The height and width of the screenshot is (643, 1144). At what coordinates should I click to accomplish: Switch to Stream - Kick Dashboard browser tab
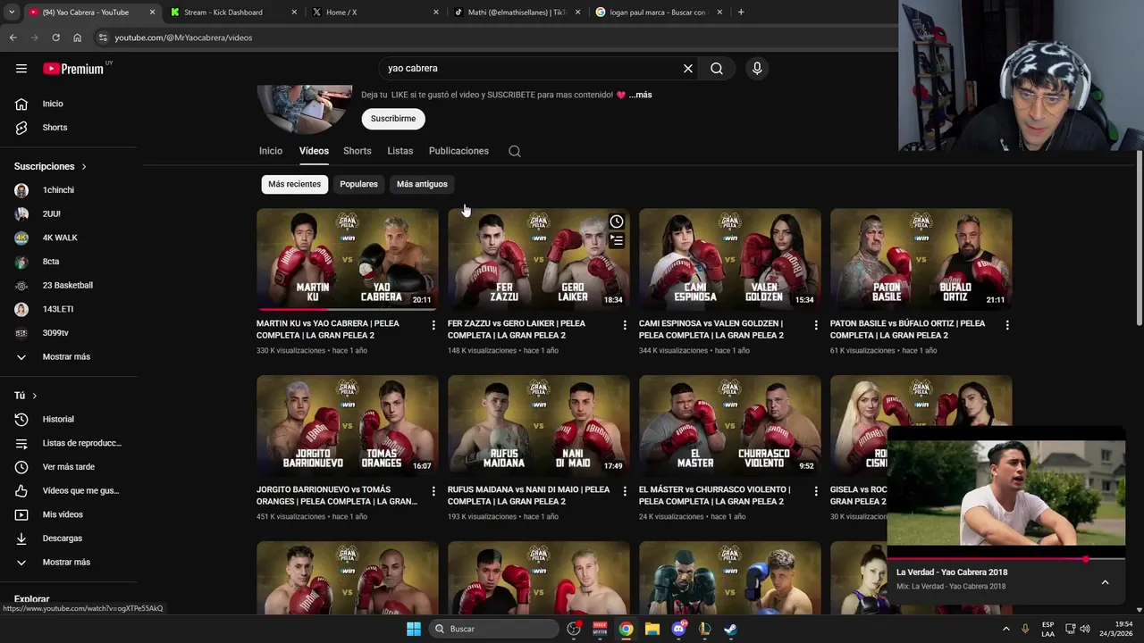pyautogui.click(x=232, y=12)
